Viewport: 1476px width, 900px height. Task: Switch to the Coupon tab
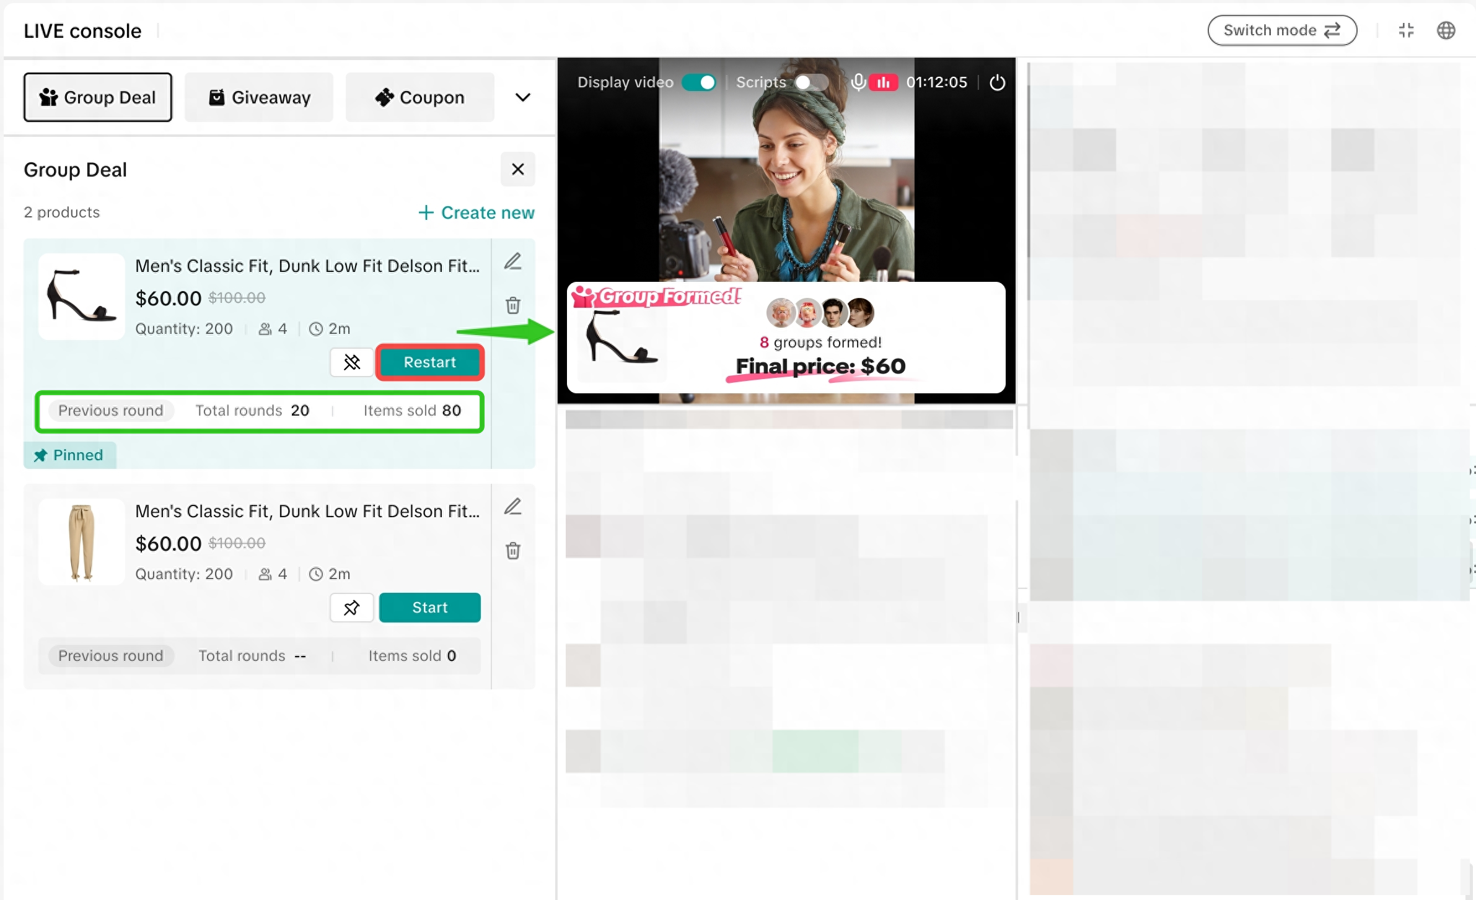(420, 97)
